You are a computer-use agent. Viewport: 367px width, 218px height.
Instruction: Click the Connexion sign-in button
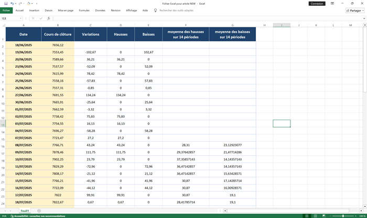pyautogui.click(x=317, y=3)
